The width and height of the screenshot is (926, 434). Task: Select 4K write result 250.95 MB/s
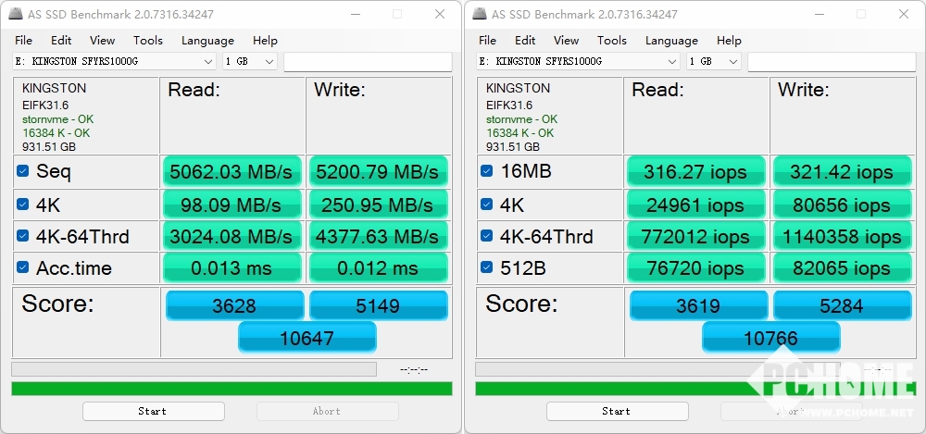[x=378, y=205]
